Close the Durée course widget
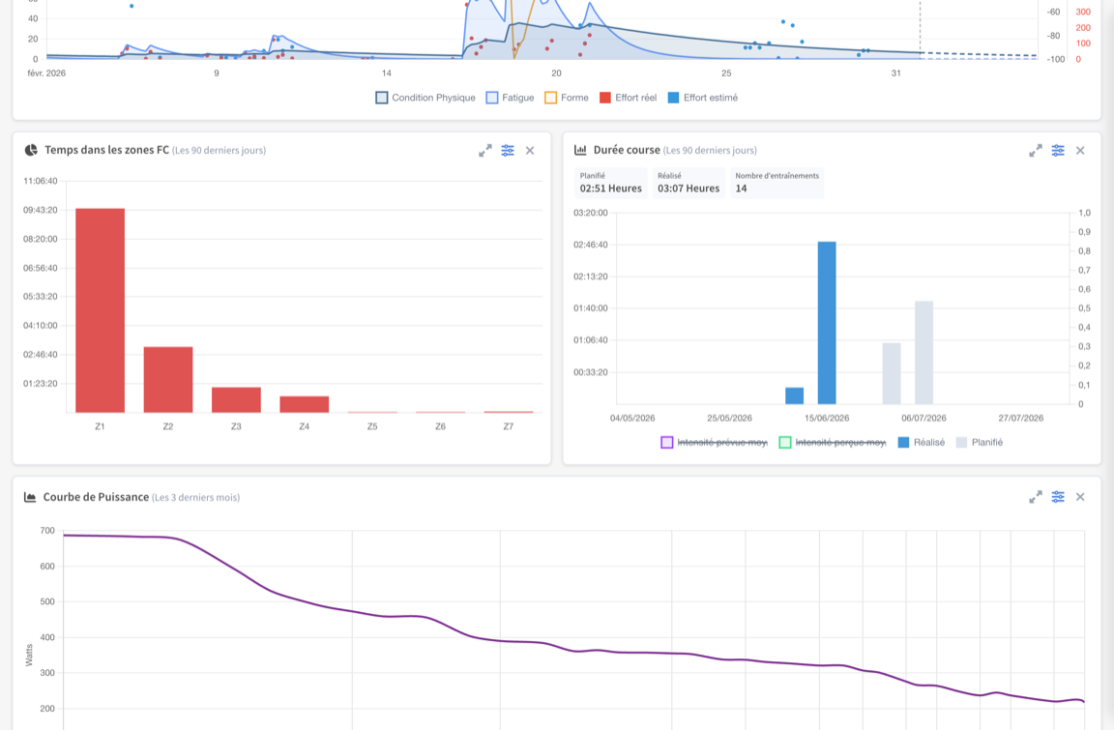The height and width of the screenshot is (730, 1114). coord(1080,151)
